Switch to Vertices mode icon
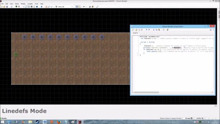Viewport: 220px width, 124px height. click(24, 7)
